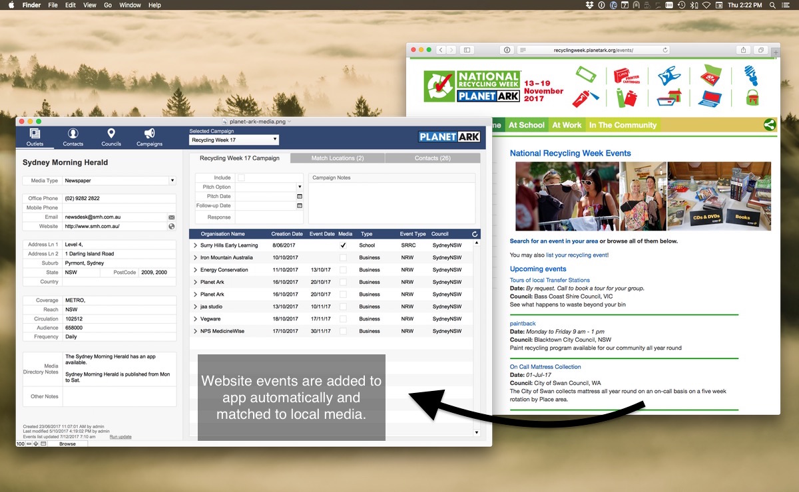The width and height of the screenshot is (799, 492).
Task: Expand the NPS MedicineWise row
Action: pos(195,331)
